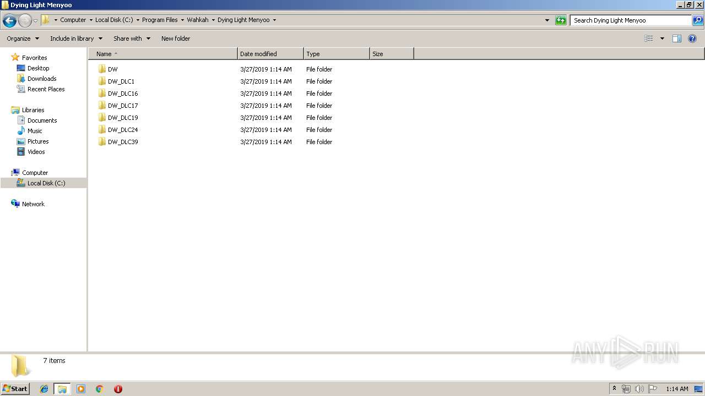Open the Pictures library
The width and height of the screenshot is (705, 396).
[38, 141]
